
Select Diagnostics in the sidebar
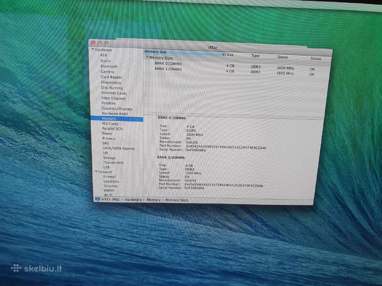click(111, 83)
